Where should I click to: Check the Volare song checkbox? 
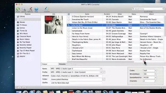[x=69, y=22]
